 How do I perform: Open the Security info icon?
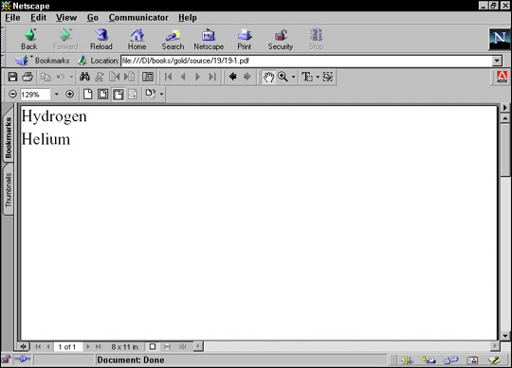[280, 39]
